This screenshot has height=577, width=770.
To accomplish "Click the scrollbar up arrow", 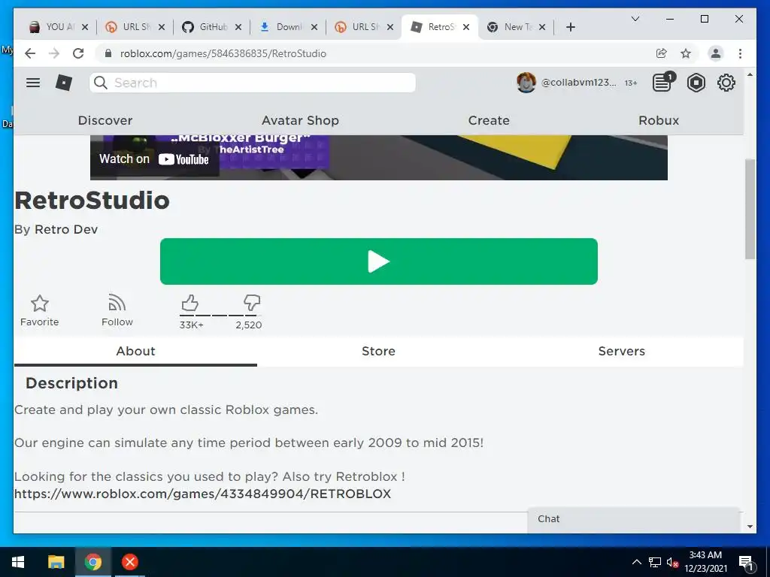I will click(x=750, y=74).
